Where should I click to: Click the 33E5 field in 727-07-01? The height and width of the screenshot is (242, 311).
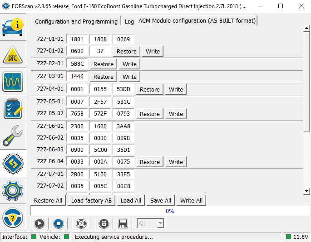(123, 174)
